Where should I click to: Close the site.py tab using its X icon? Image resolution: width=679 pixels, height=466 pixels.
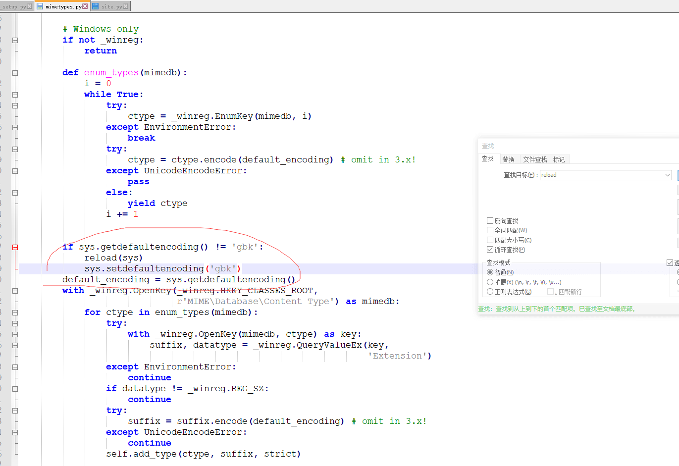pyautogui.click(x=126, y=6)
